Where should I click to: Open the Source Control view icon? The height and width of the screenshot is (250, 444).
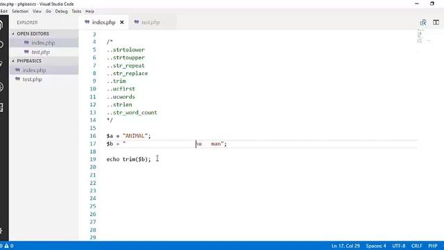point(1,64)
